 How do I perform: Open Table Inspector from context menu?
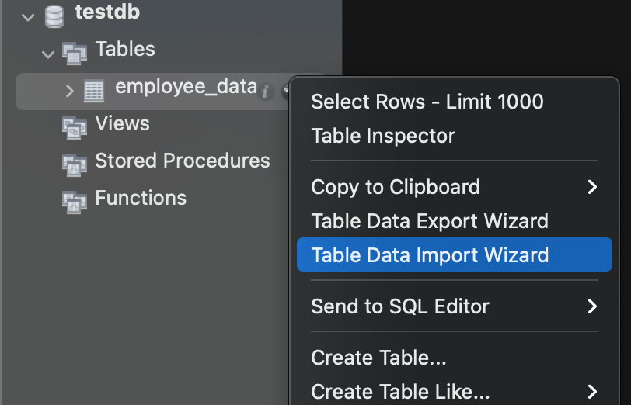click(383, 136)
